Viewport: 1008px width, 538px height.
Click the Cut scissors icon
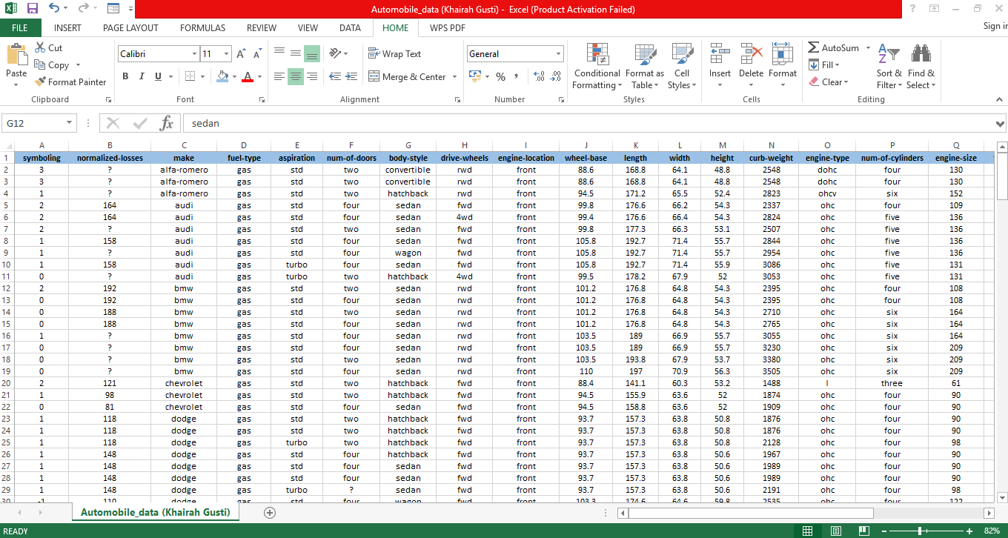coord(39,47)
